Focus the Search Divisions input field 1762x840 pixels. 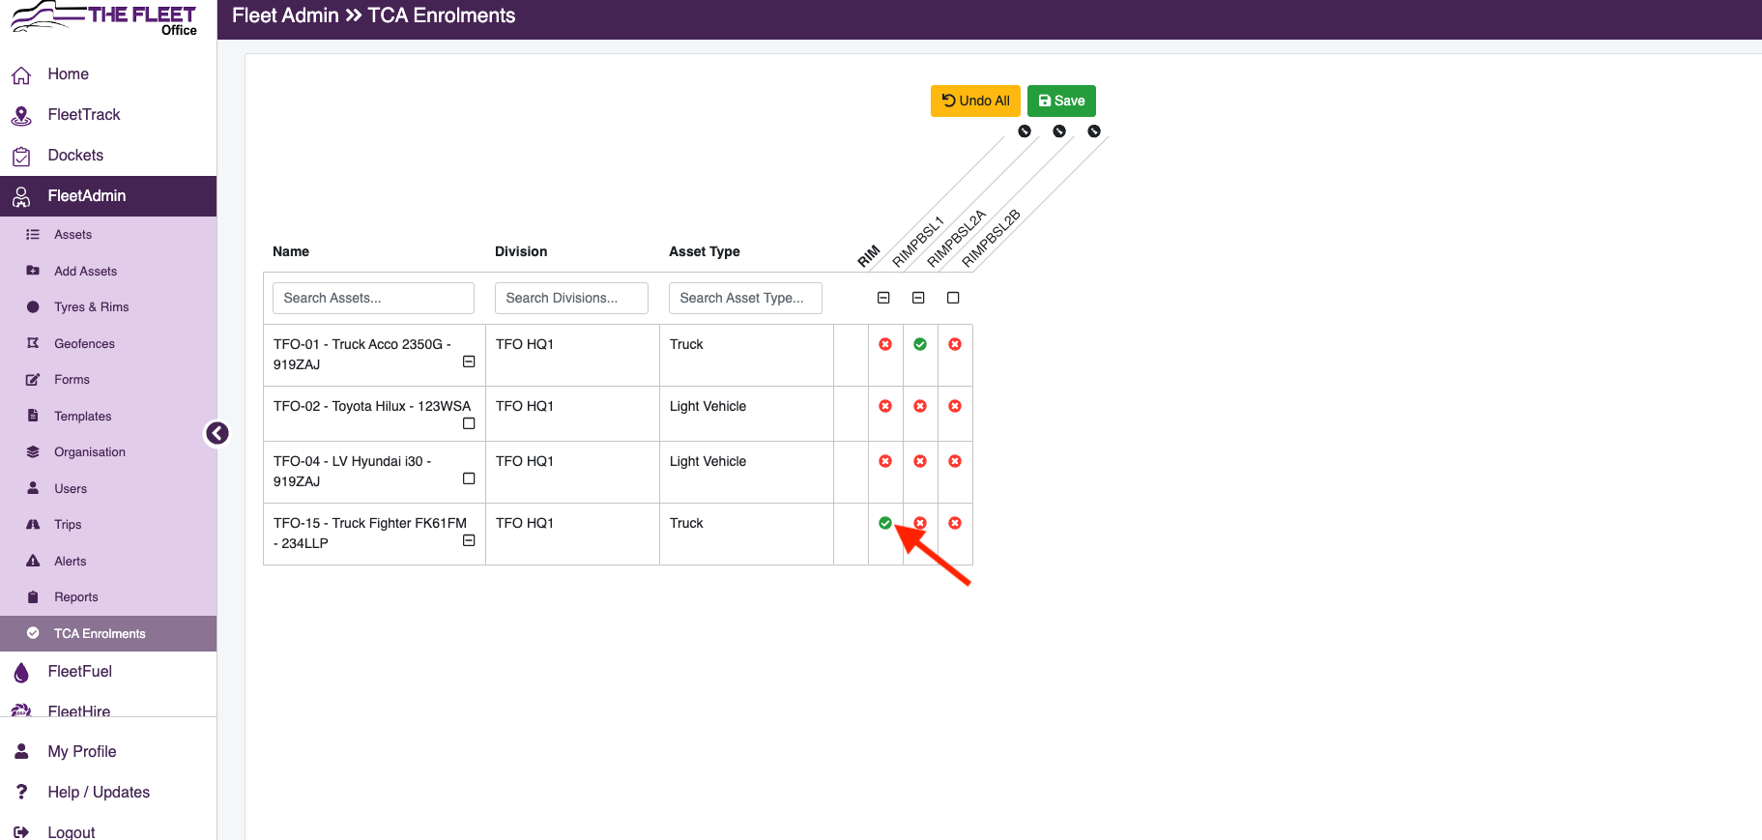[x=571, y=298]
